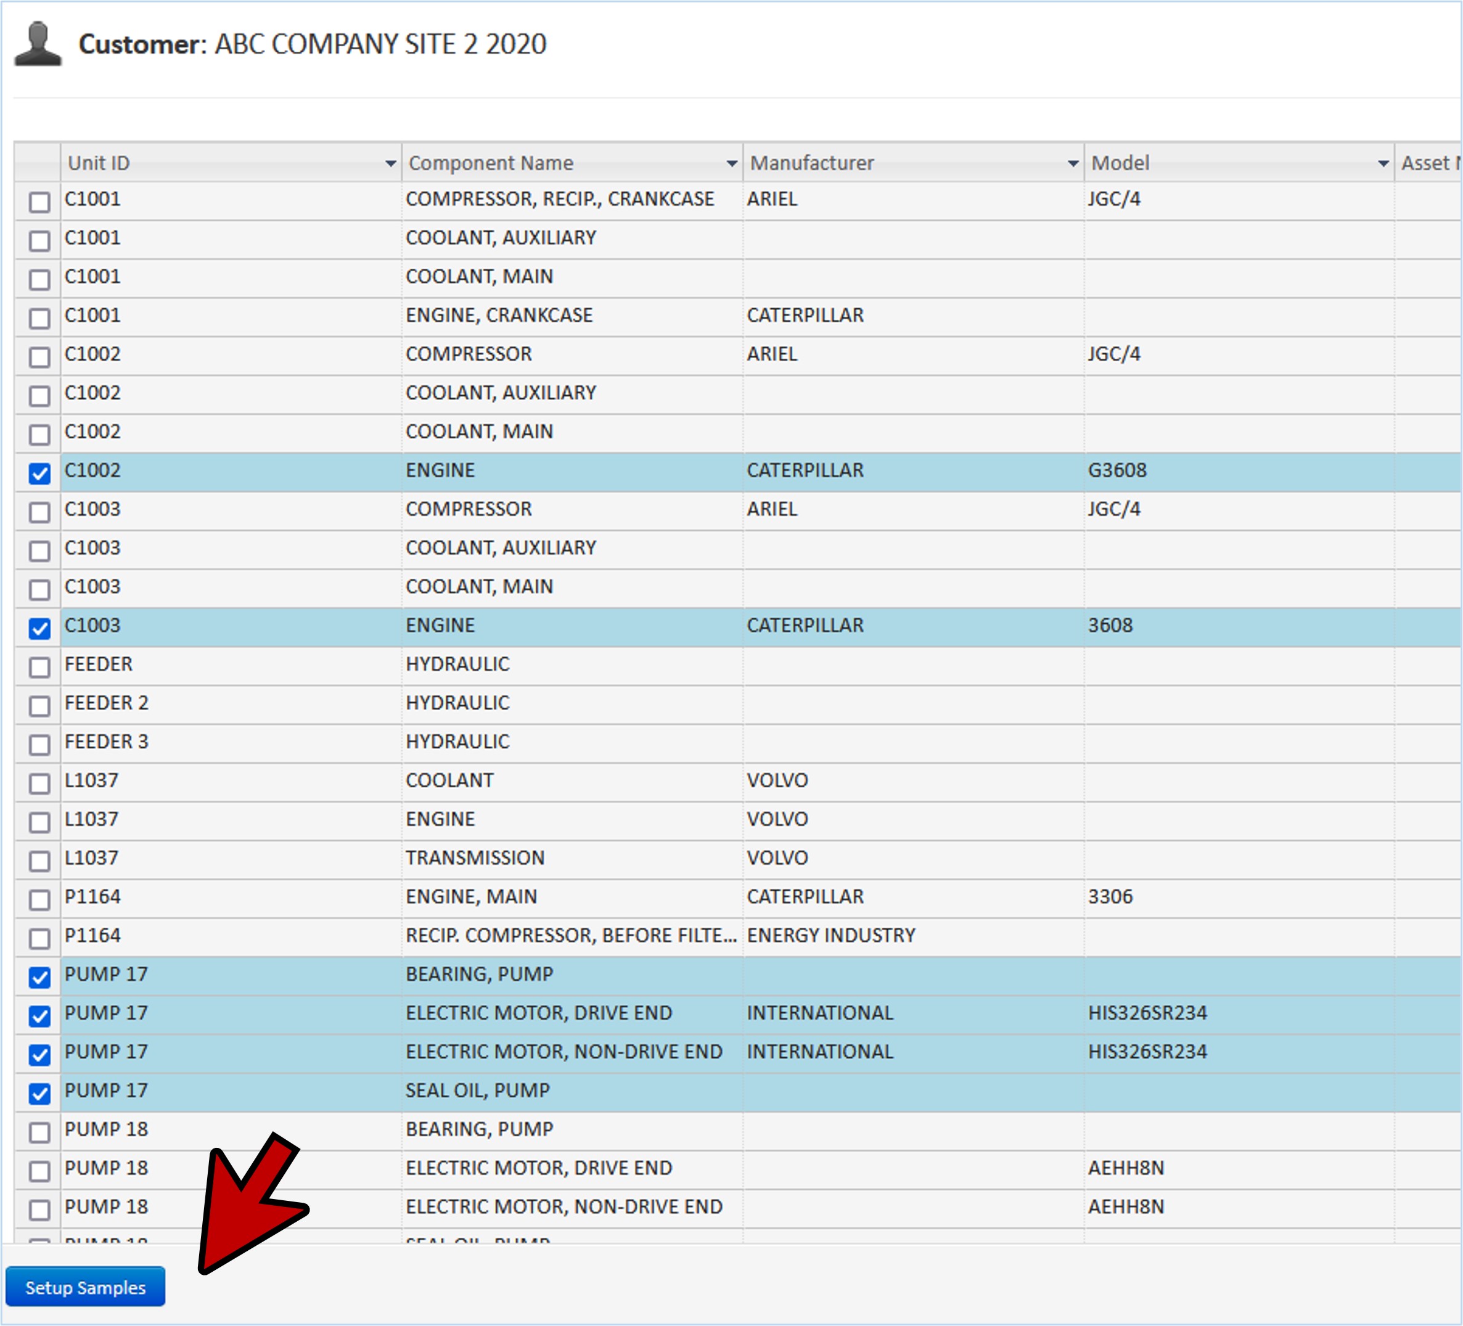The image size is (1463, 1326).
Task: Click the Manufacturer column header label
Action: click(x=811, y=163)
